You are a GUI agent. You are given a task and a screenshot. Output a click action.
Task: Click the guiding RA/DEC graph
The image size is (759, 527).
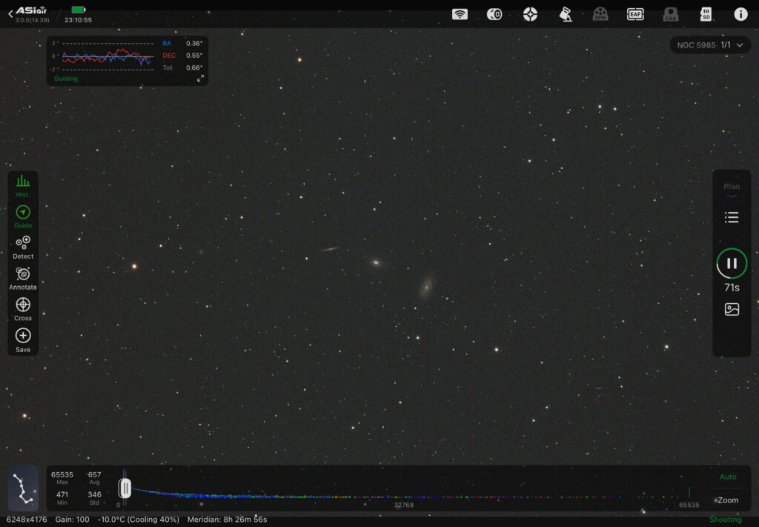(x=107, y=56)
